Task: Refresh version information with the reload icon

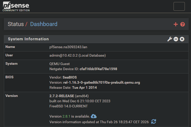Action: [154, 121]
